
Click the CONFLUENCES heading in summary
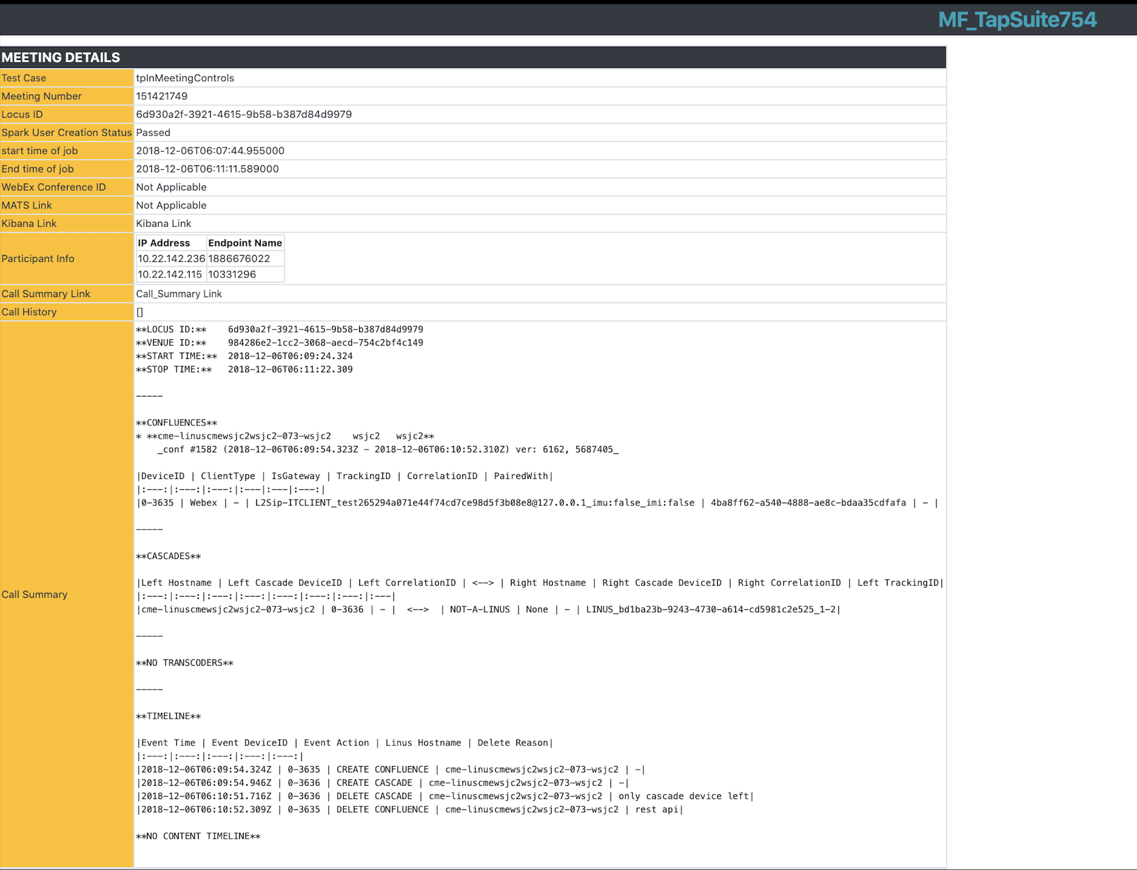click(177, 423)
